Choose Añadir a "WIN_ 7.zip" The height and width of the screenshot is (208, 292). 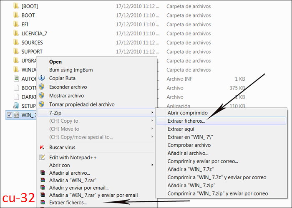point(191,186)
